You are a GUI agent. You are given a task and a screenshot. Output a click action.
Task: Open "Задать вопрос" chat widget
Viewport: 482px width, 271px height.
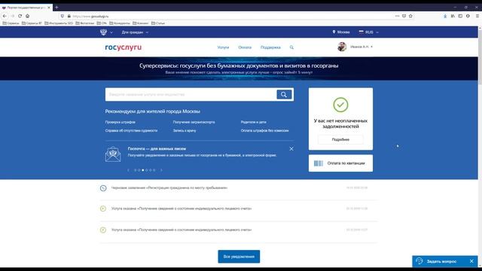[441, 261]
